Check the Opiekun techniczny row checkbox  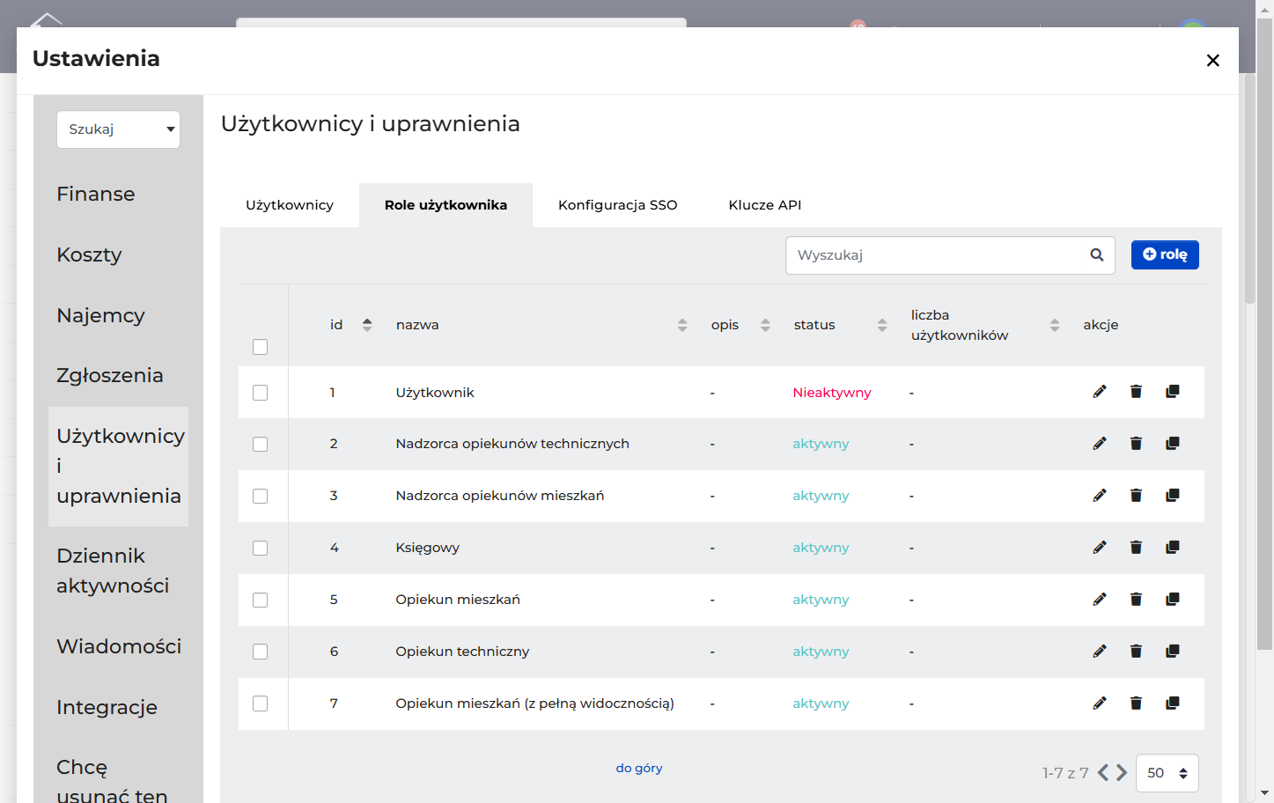[x=260, y=652]
